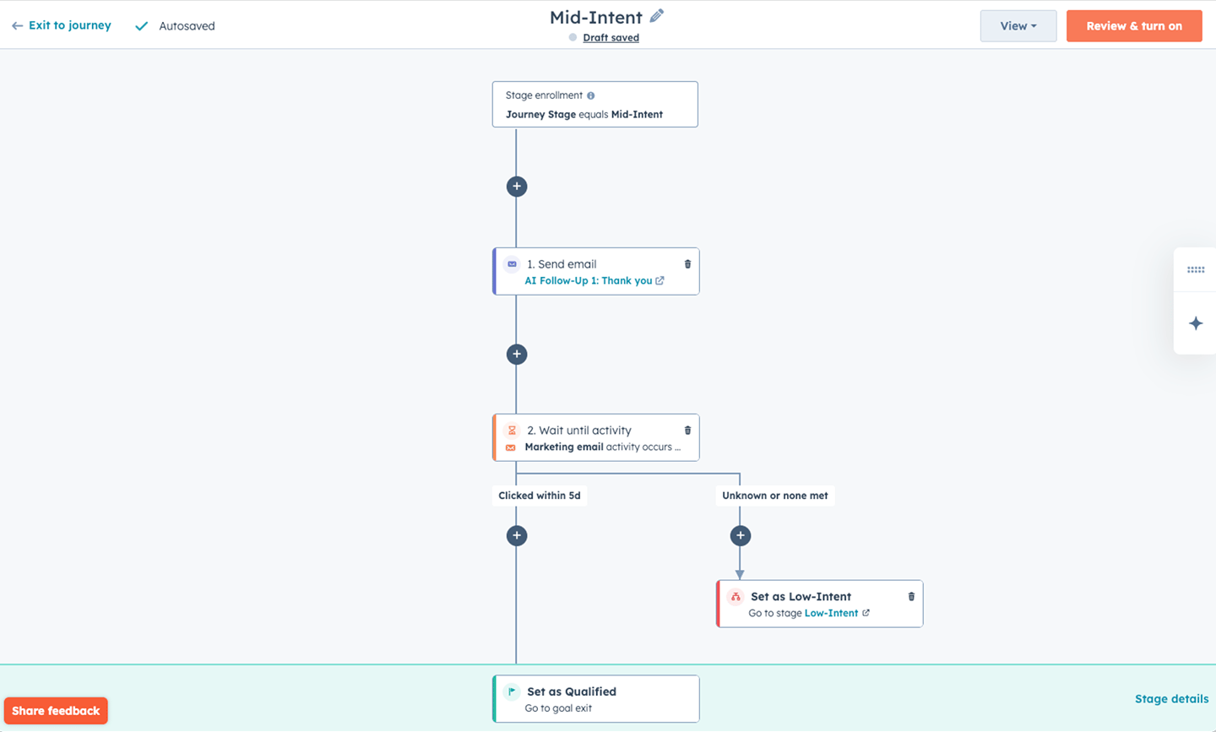
Task: Click the info icon beside Stage enrollment
Action: point(590,95)
